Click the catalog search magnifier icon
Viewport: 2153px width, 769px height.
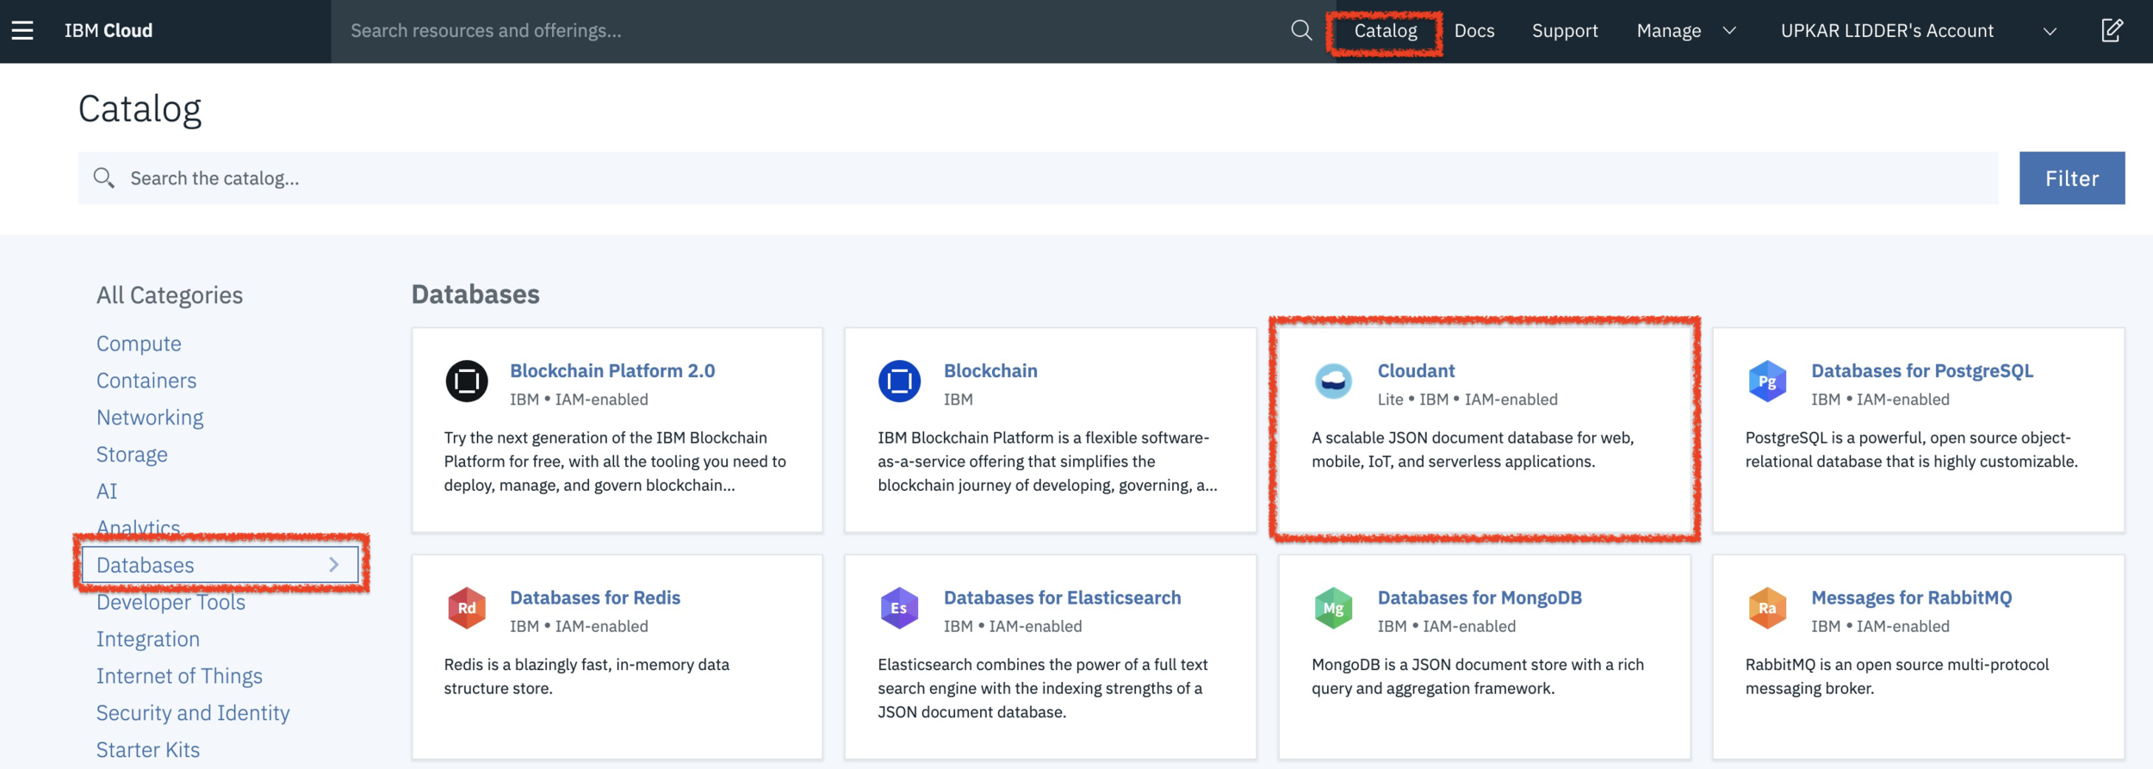[x=104, y=178]
